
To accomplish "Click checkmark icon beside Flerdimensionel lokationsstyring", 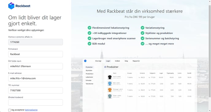I will [x=90, y=28].
